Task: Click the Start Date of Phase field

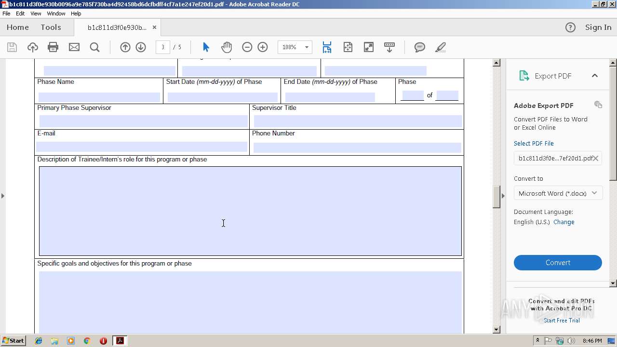Action: tap(222, 97)
